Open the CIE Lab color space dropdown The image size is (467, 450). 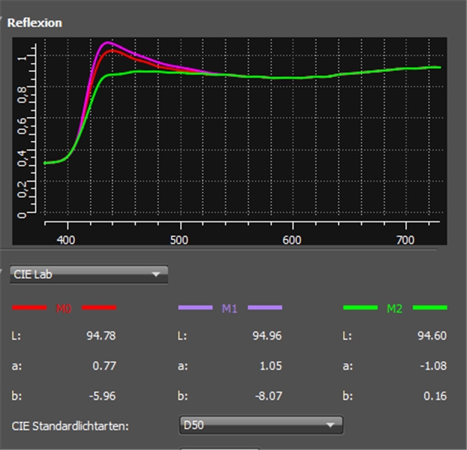pyautogui.click(x=88, y=274)
